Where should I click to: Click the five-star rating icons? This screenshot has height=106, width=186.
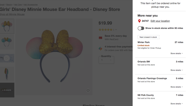point(105,30)
